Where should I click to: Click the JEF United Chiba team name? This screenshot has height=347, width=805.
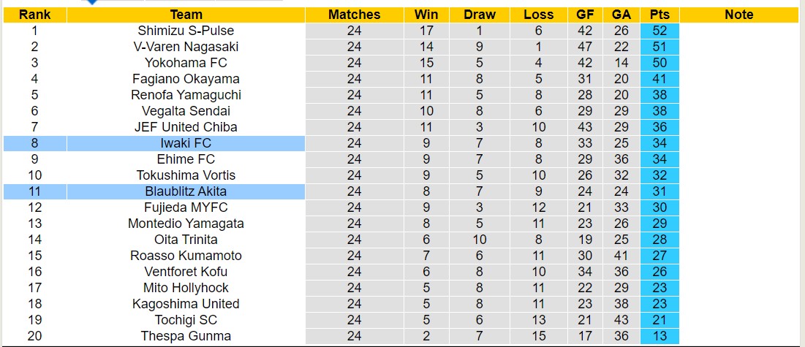[186, 127]
